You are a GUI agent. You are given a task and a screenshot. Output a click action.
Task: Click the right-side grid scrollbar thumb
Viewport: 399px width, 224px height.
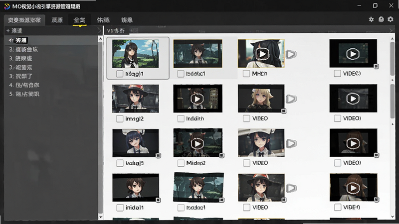coord(393,58)
